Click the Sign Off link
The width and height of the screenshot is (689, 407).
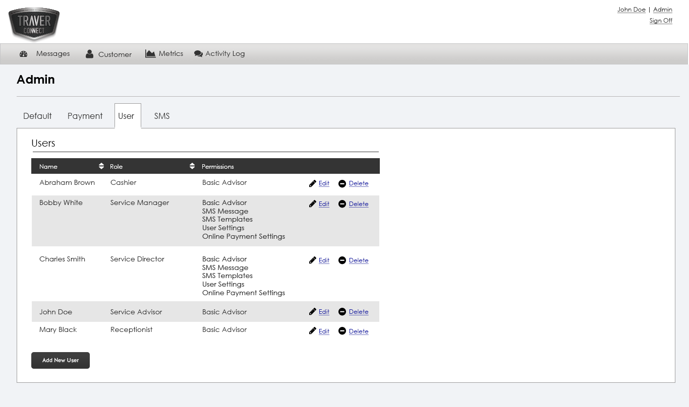661,21
